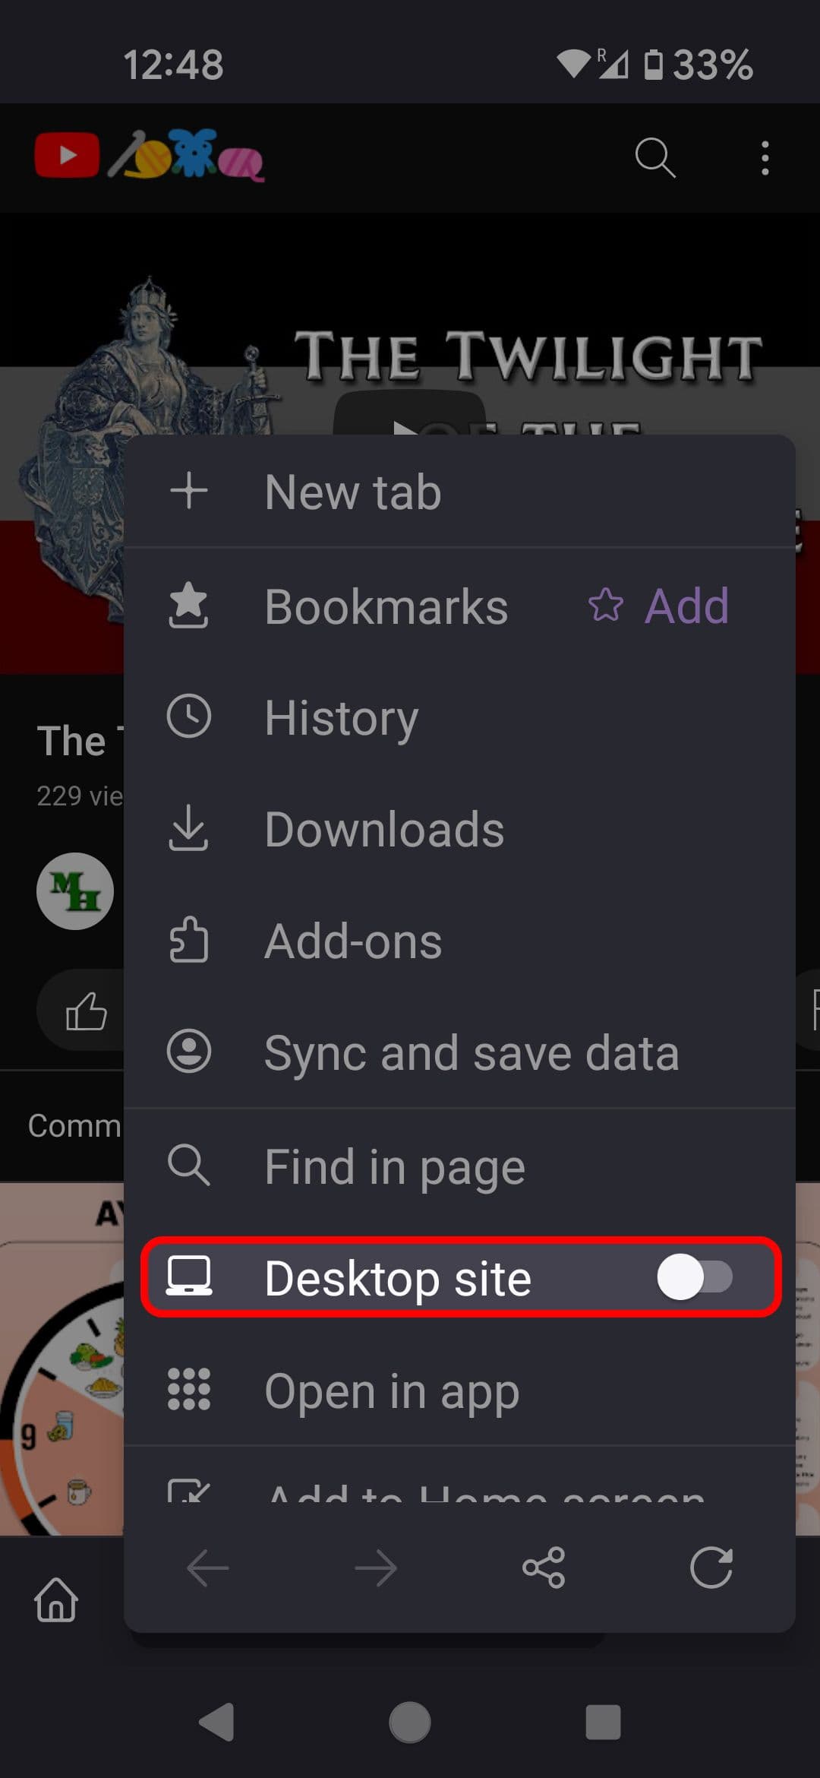Tap the Android home navigation button
820x1778 pixels.
pos(410,1721)
